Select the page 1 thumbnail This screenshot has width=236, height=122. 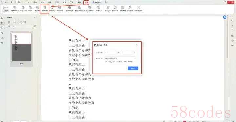click(22, 47)
